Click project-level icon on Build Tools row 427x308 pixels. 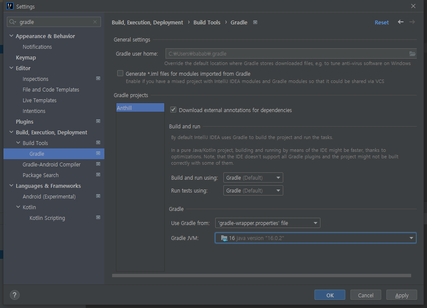(98, 143)
